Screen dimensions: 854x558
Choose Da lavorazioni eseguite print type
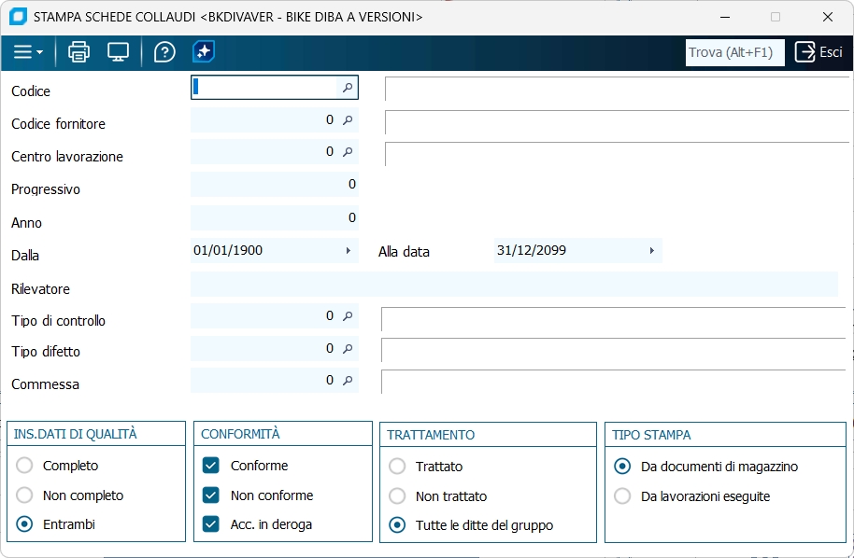[622, 496]
